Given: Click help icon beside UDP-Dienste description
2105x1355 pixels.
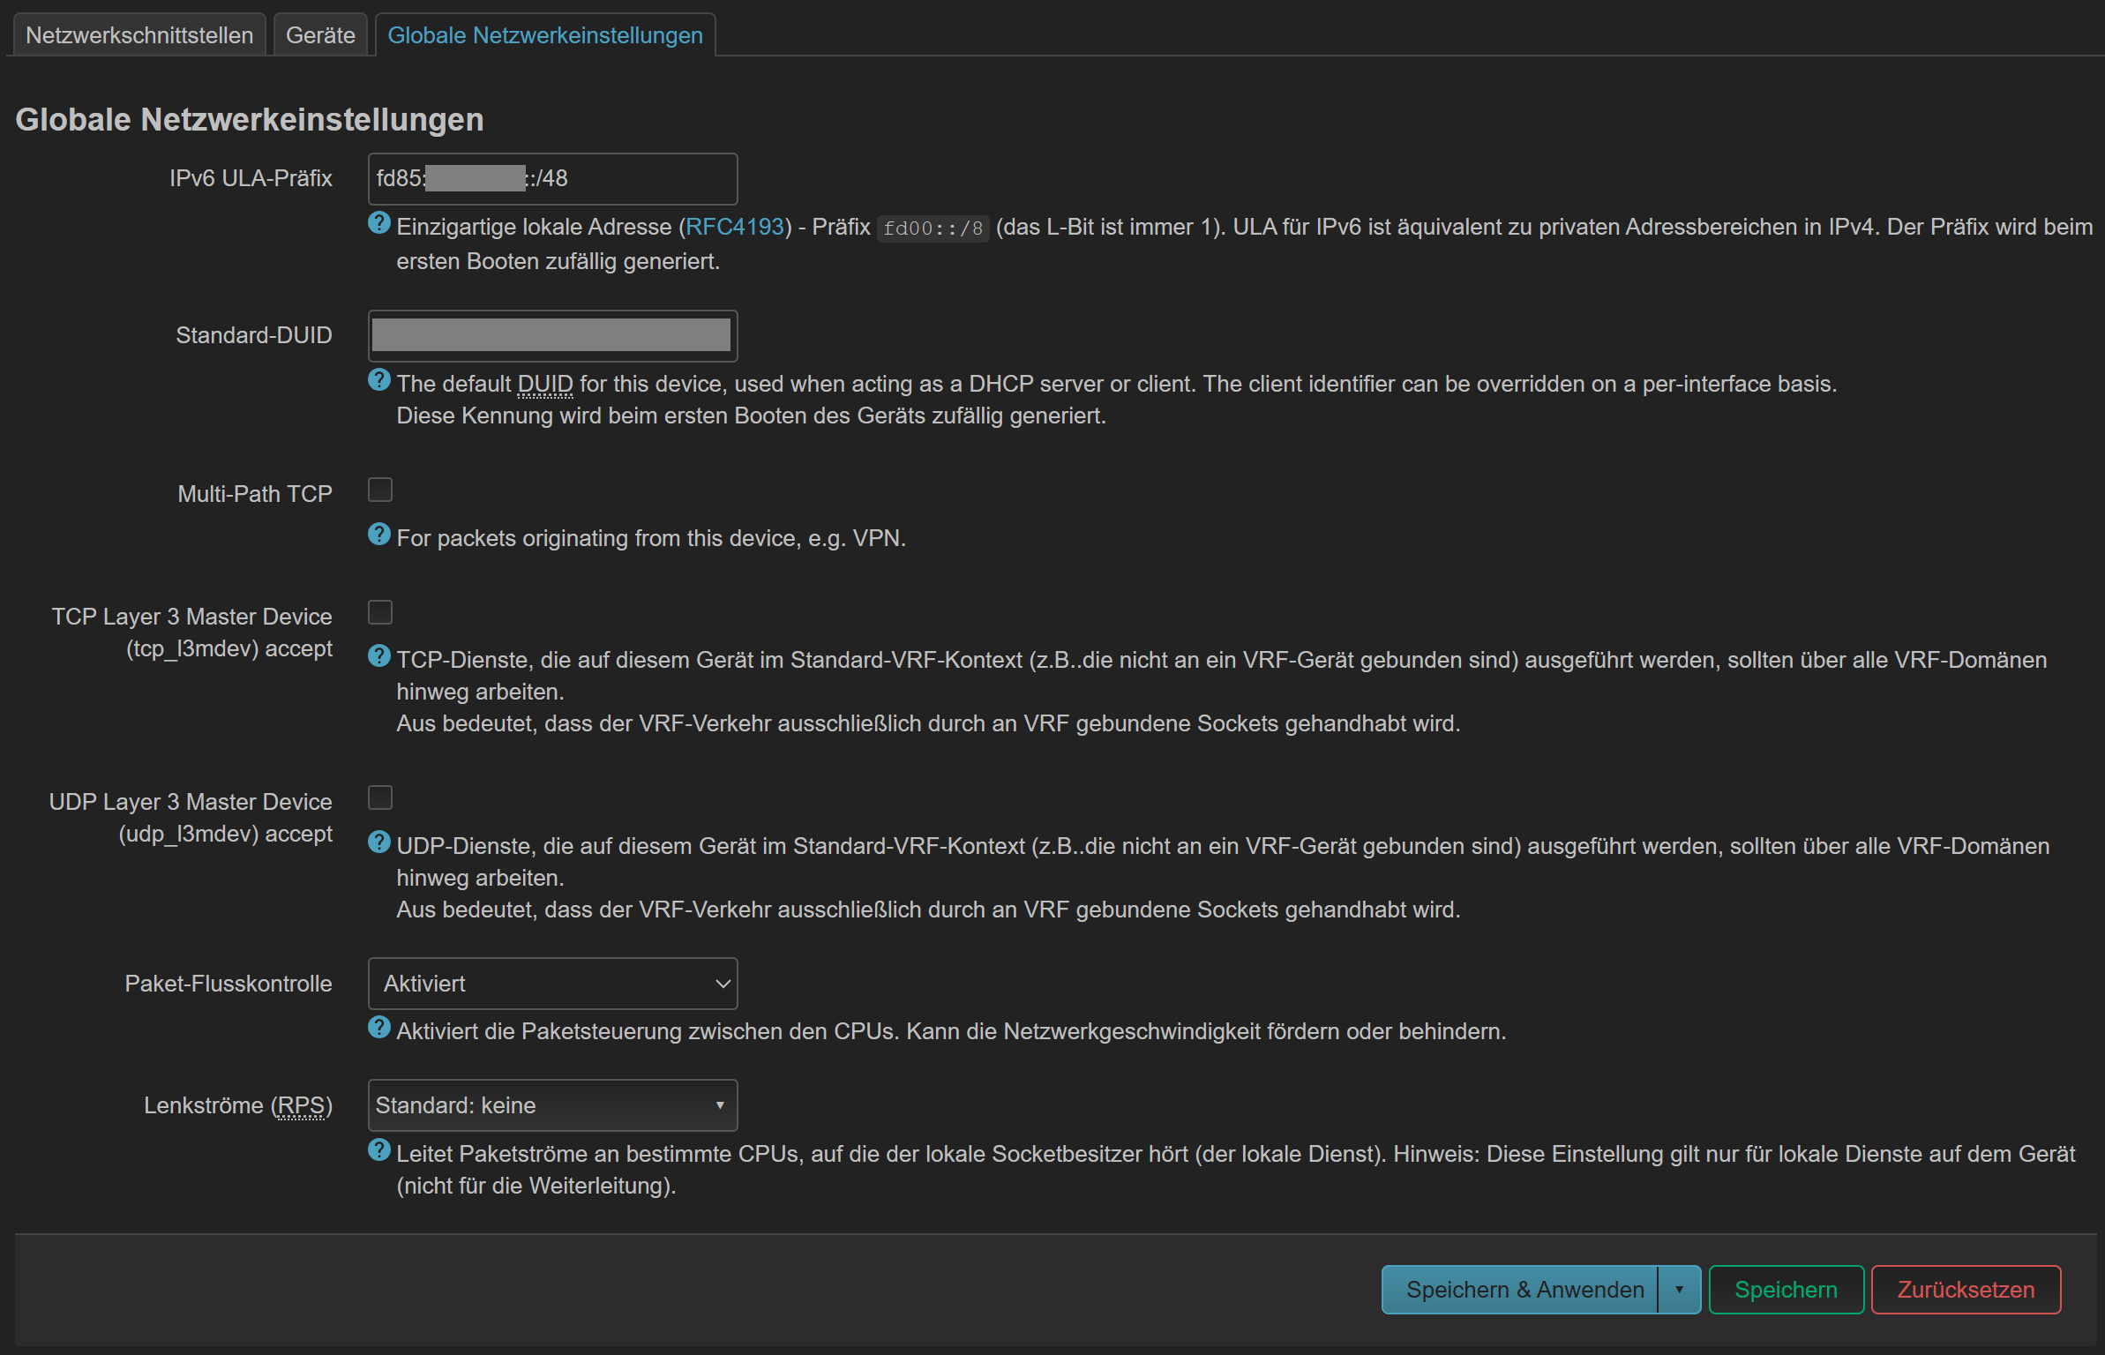Looking at the screenshot, I should pos(379,842).
